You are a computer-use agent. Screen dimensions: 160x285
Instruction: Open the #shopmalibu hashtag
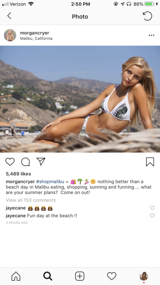point(50,181)
